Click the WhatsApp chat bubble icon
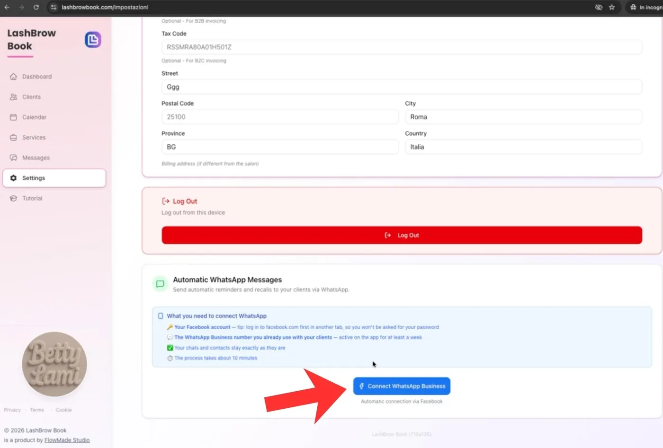 pyautogui.click(x=160, y=284)
